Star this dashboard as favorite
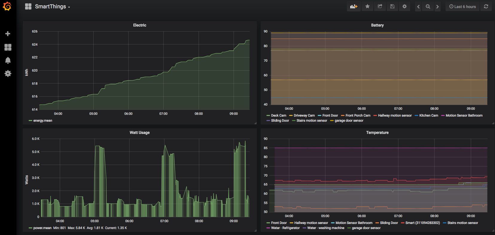 tap(367, 7)
